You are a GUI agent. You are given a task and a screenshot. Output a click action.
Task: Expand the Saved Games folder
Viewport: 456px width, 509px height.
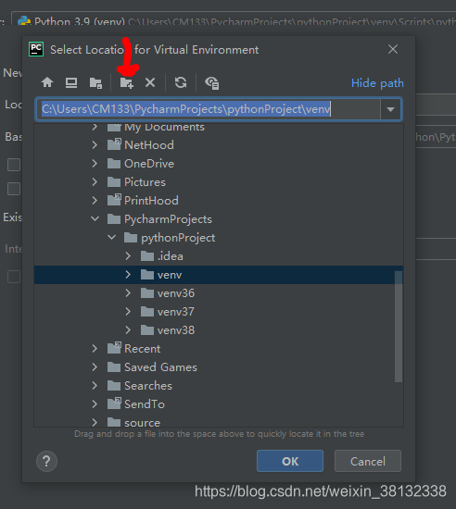95,367
